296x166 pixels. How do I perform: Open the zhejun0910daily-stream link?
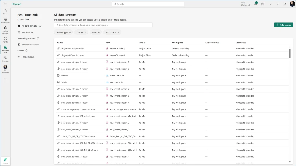coord(73,49)
